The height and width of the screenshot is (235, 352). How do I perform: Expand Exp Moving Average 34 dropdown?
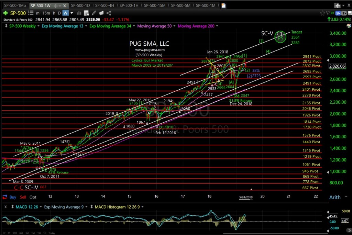134,26
